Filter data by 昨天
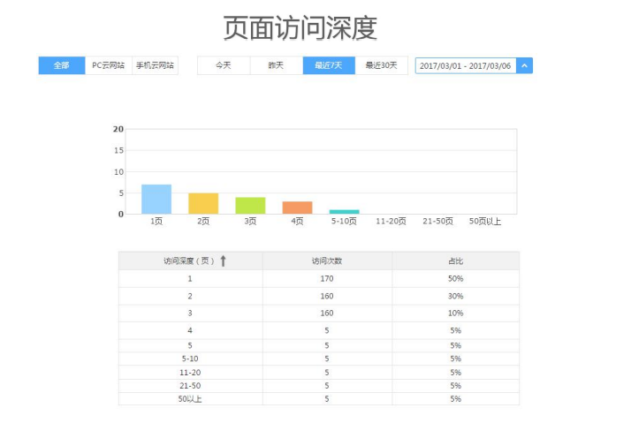Screen dimensions: 631x423 276,65
